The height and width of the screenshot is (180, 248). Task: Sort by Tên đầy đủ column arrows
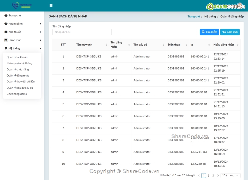click(x=163, y=45)
